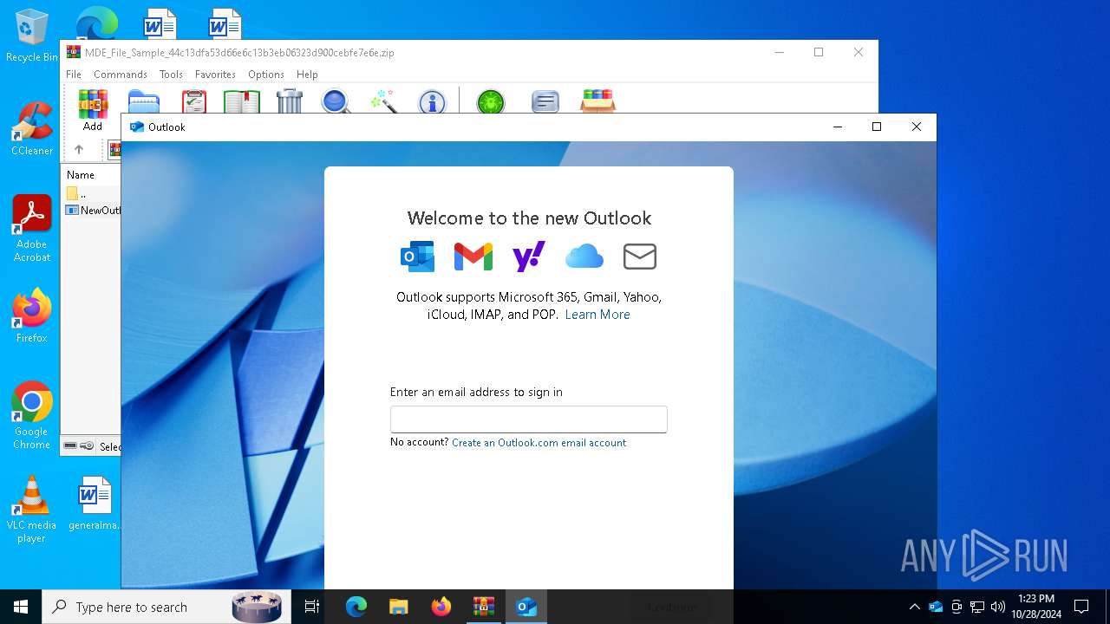Open the Commands menu in WinRAR

(121, 75)
